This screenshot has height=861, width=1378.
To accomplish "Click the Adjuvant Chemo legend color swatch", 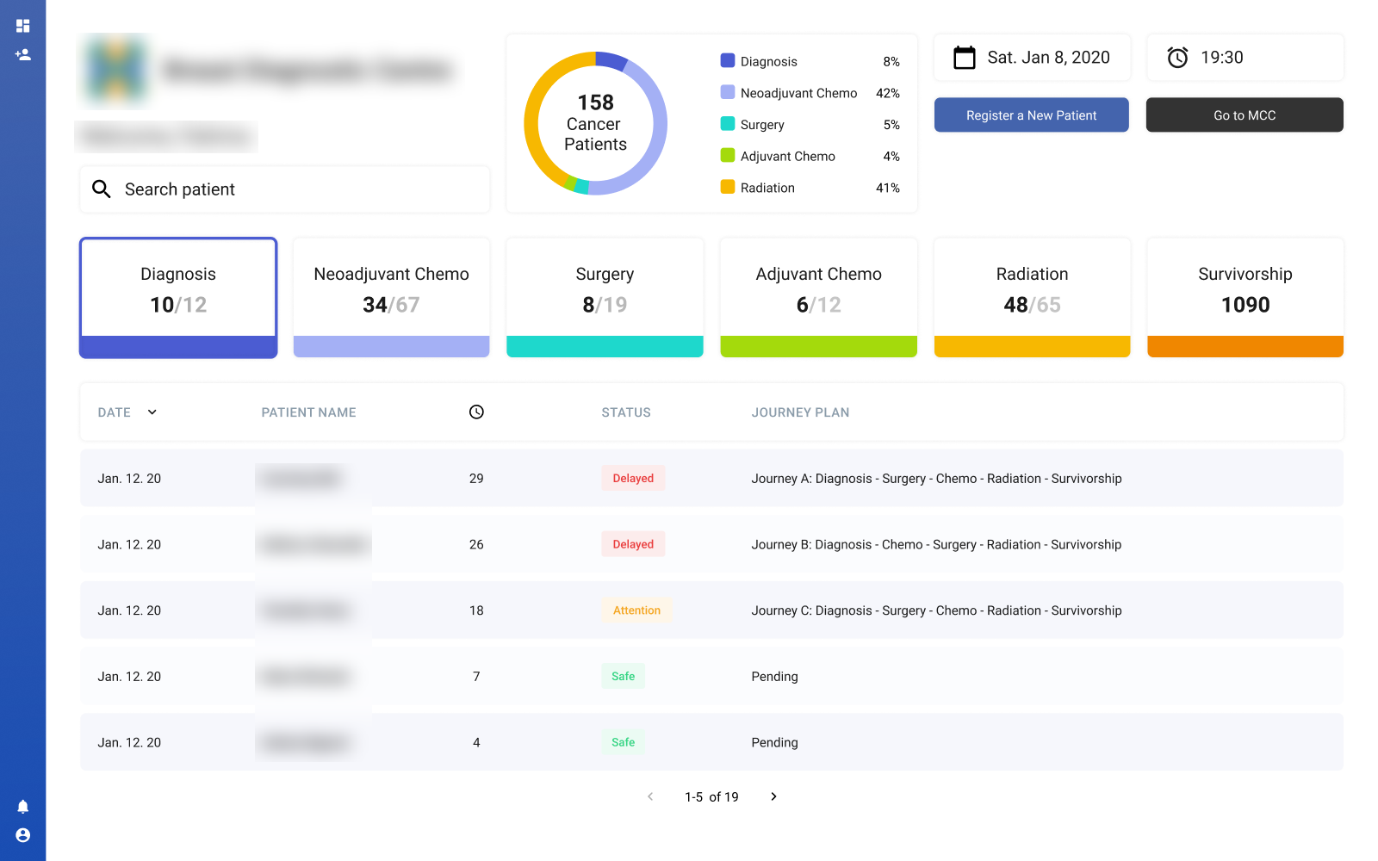I will [728, 156].
